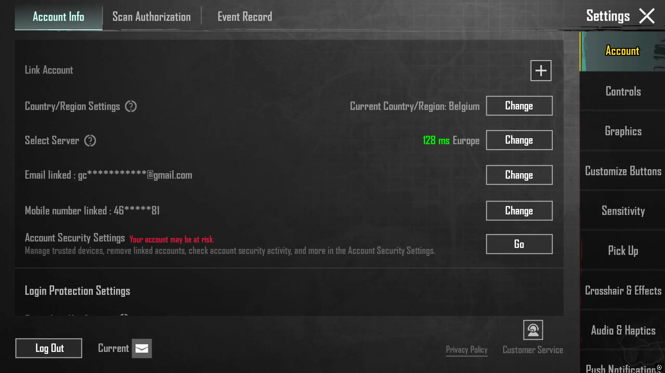Screen dimensions: 665x373
Task: Switch to Scan Authorization tab
Action: (152, 17)
